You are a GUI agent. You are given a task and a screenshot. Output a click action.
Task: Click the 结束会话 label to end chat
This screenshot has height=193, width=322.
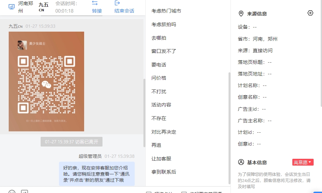pyautogui.click(x=124, y=11)
